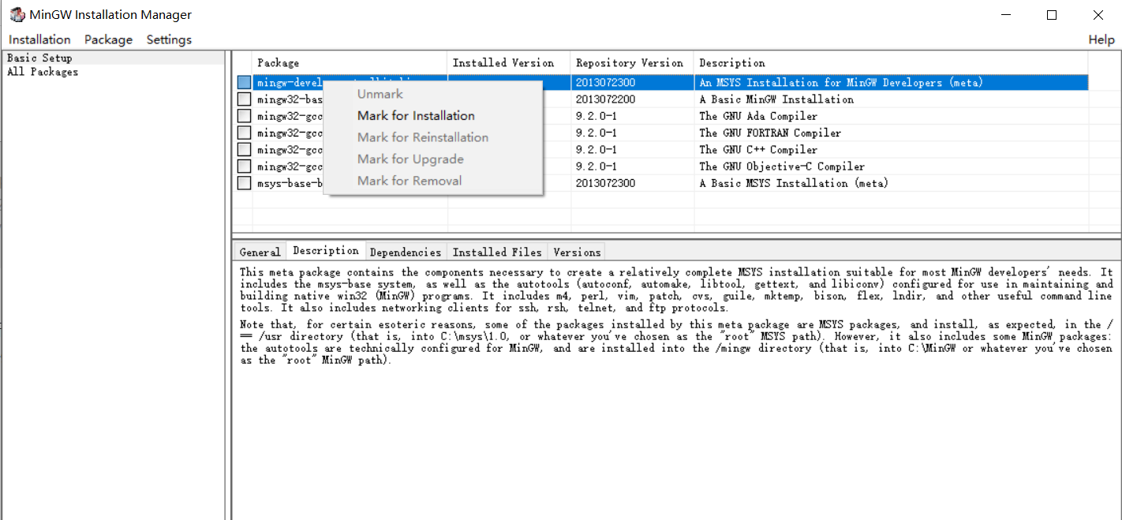Click 'The GNU Objective-C Compiler' cell

(x=782, y=166)
